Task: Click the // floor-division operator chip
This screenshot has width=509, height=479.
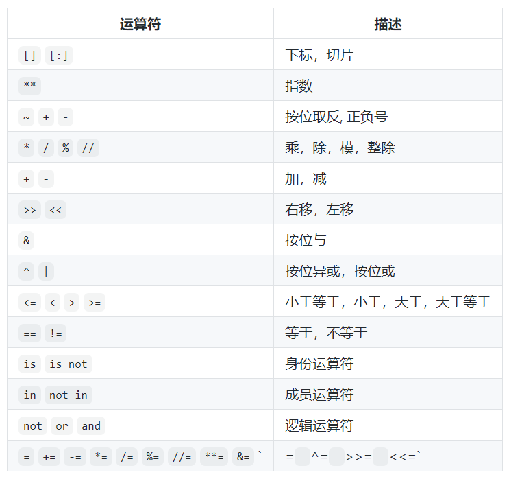Action: point(88,148)
